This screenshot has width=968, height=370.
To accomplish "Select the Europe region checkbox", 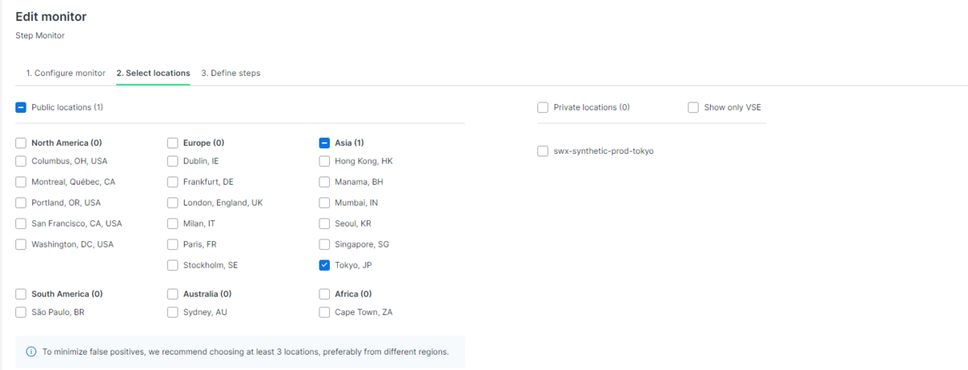I will (173, 143).
